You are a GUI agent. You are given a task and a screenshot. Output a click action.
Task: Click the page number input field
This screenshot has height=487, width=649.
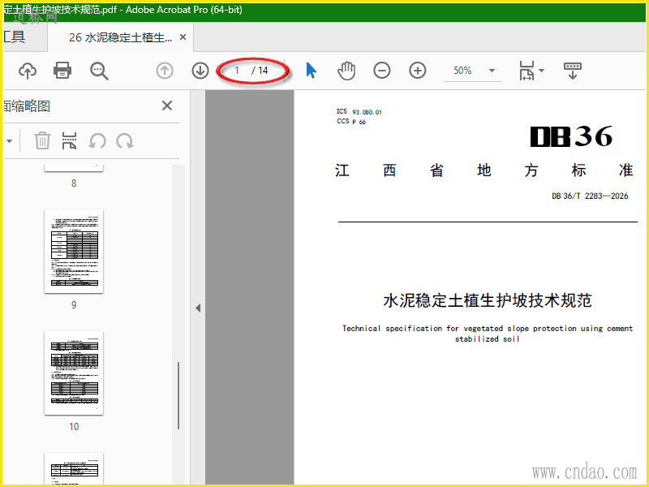(237, 71)
